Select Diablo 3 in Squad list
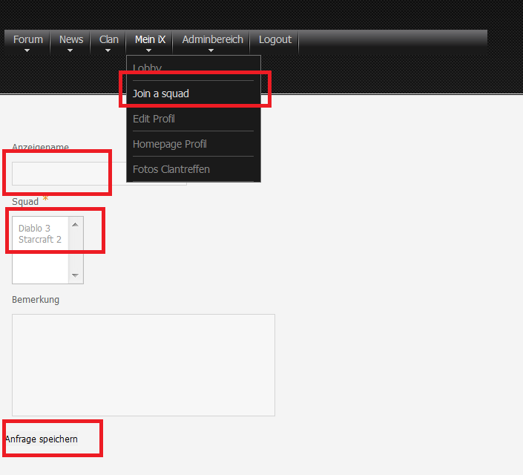 point(34,229)
